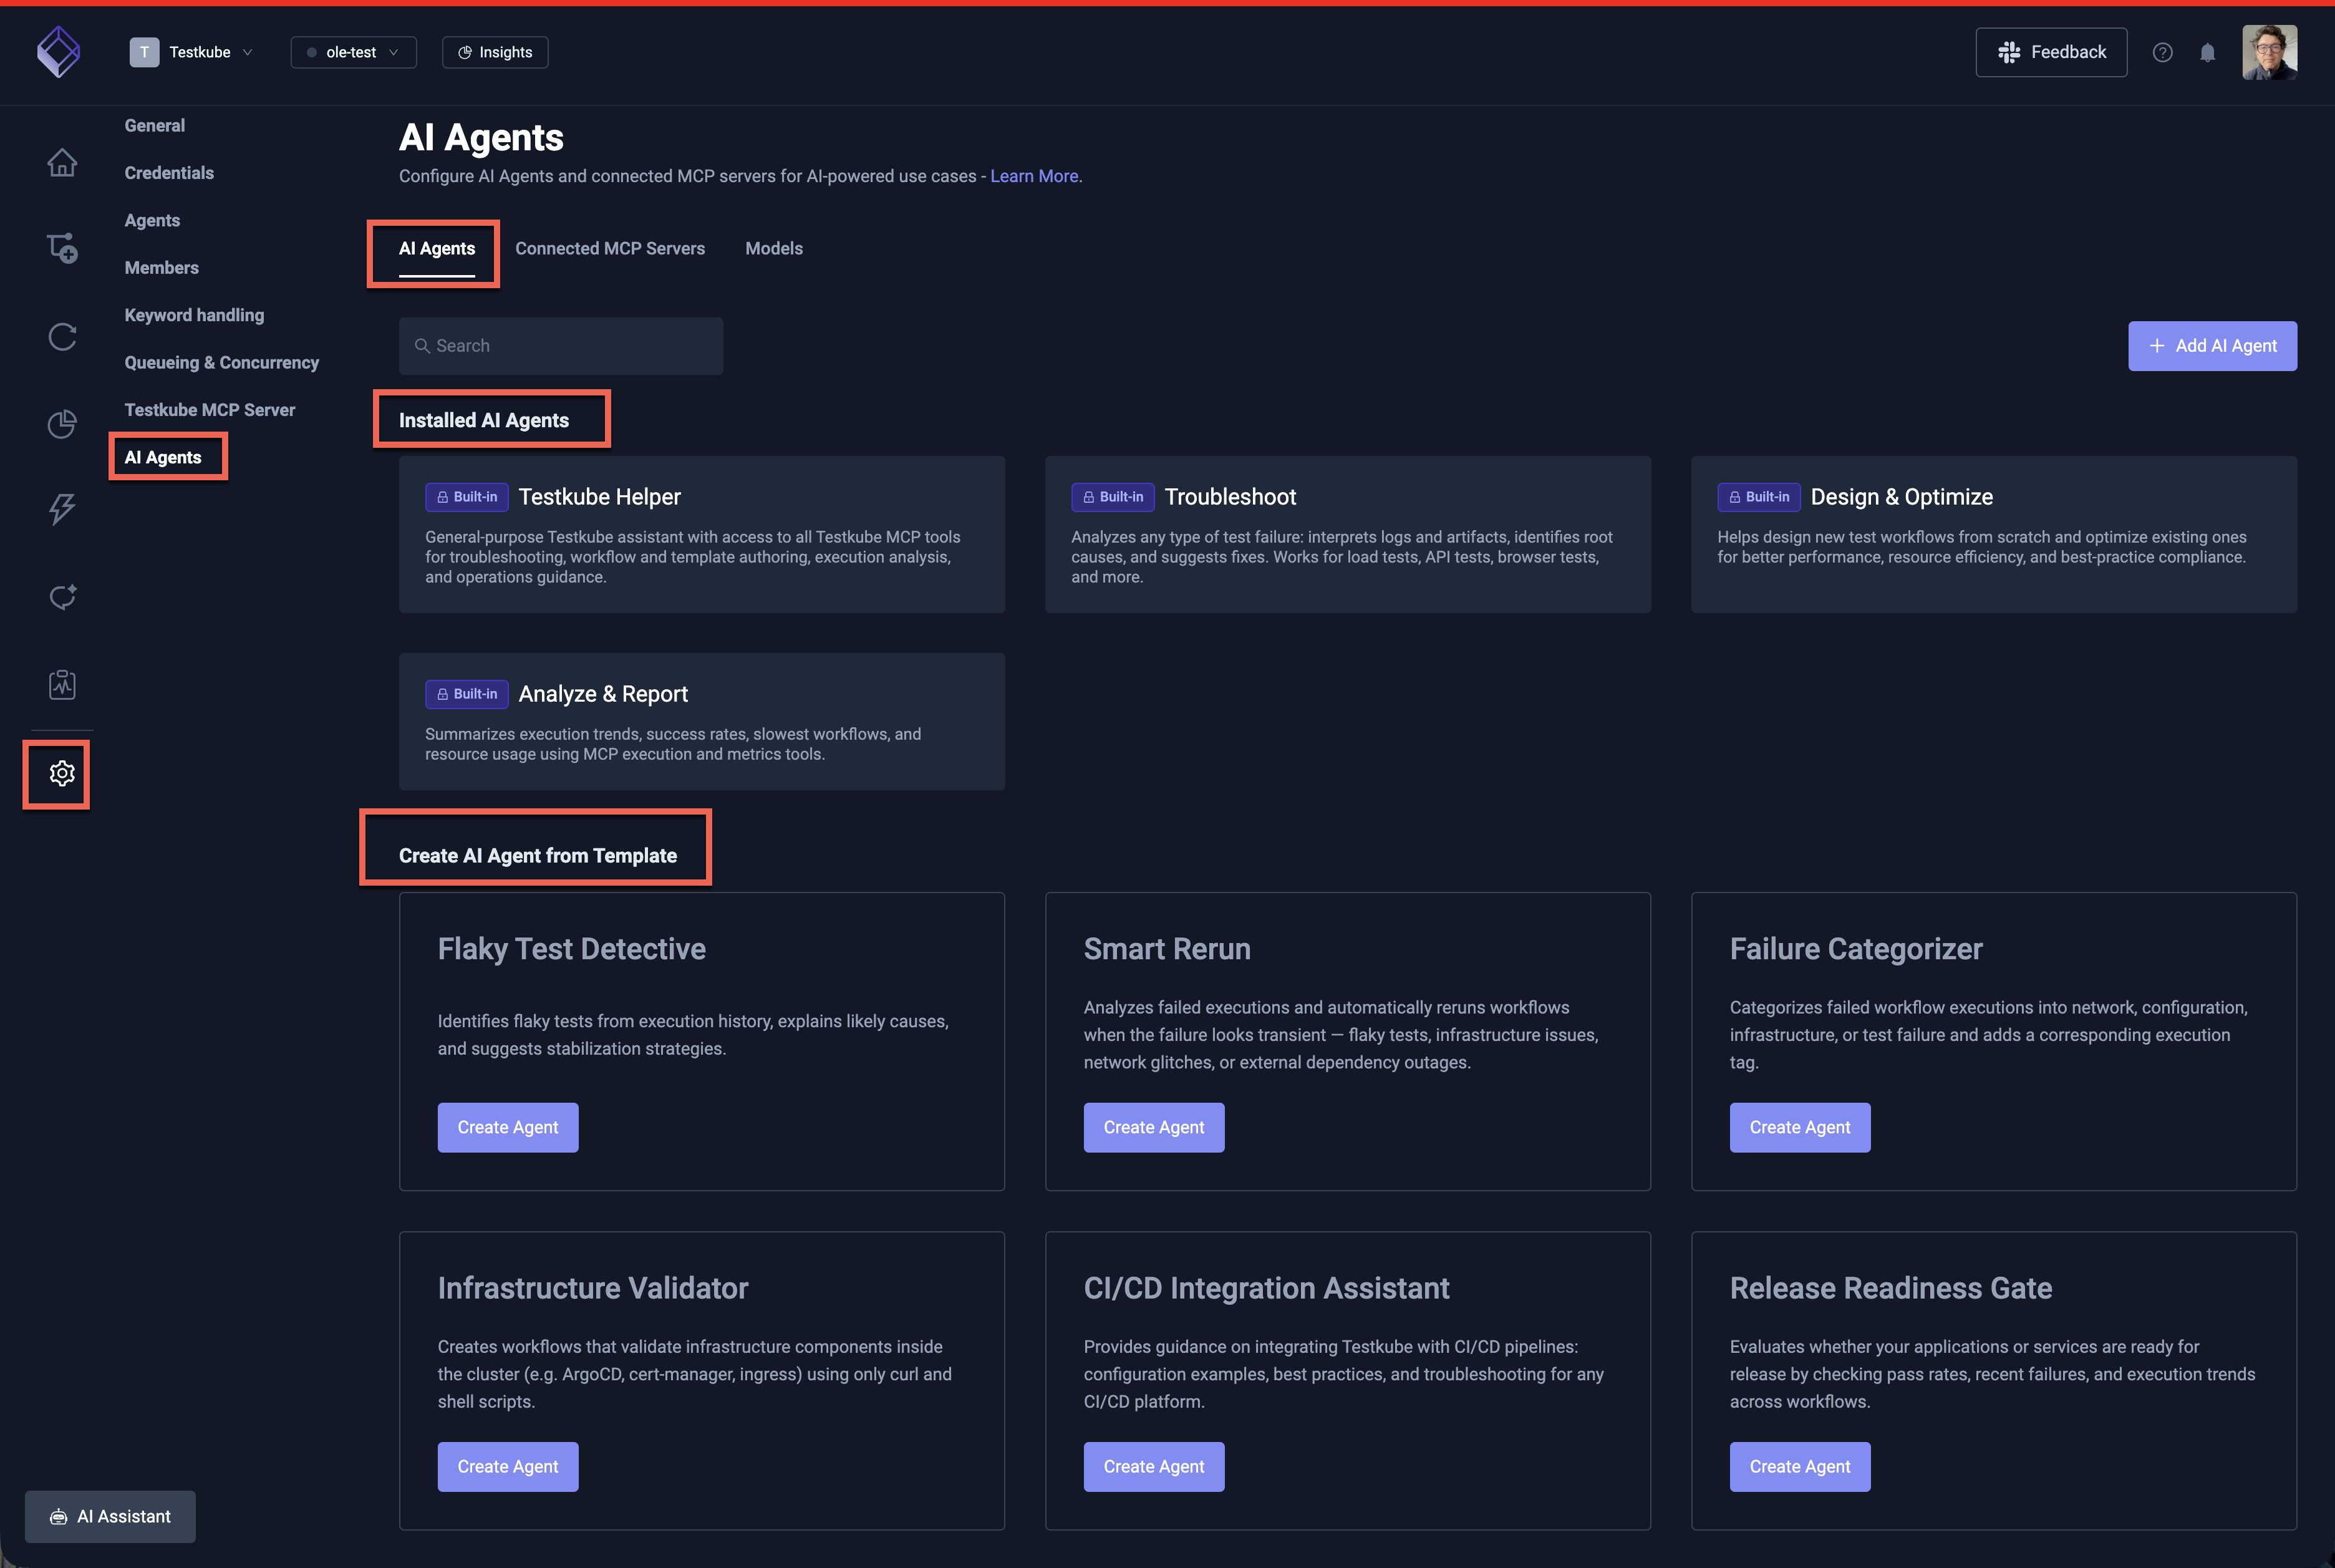Switch to the Models tab
Screen dimensions: 2335x1568
pos(773,248)
